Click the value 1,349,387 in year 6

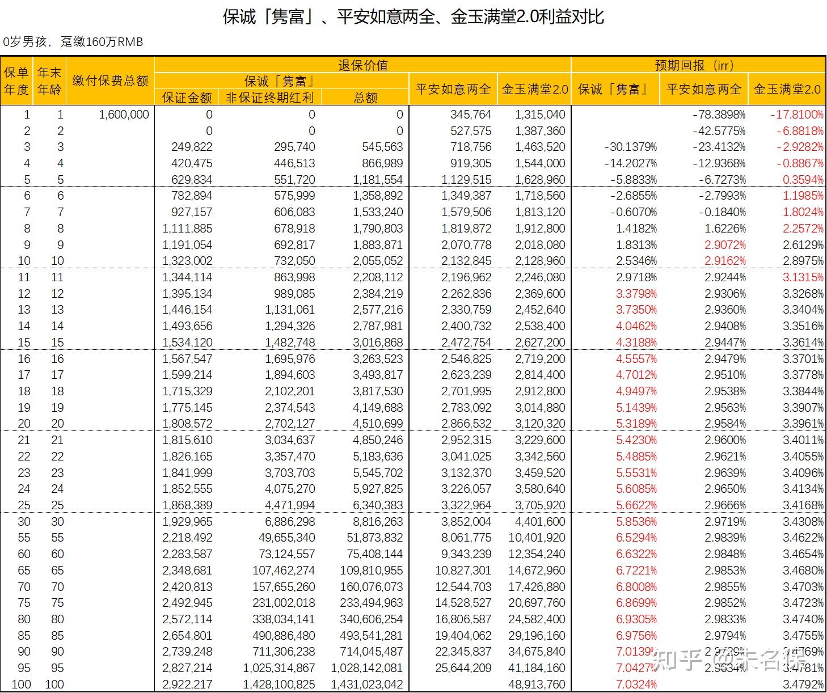tap(466, 196)
